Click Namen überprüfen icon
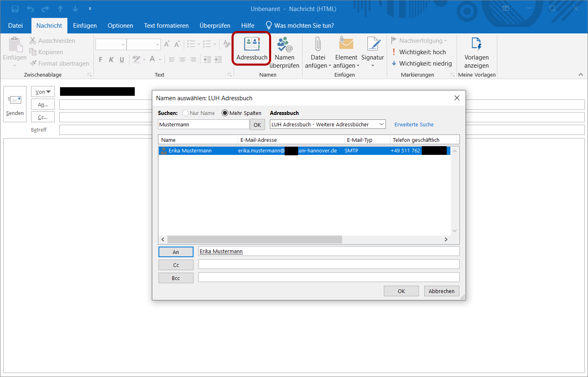Image resolution: width=588 pixels, height=377 pixels. point(285,44)
